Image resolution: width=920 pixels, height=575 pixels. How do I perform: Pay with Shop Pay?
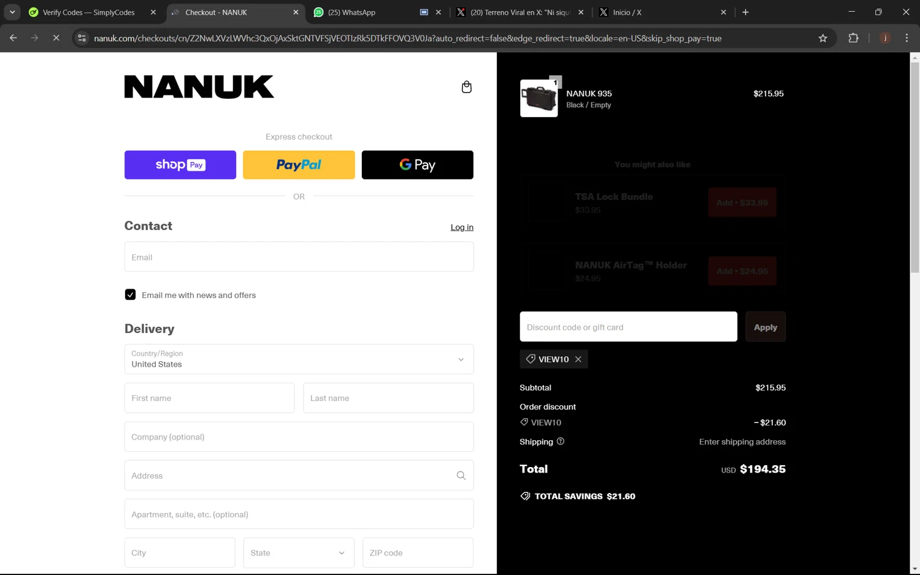coord(180,165)
